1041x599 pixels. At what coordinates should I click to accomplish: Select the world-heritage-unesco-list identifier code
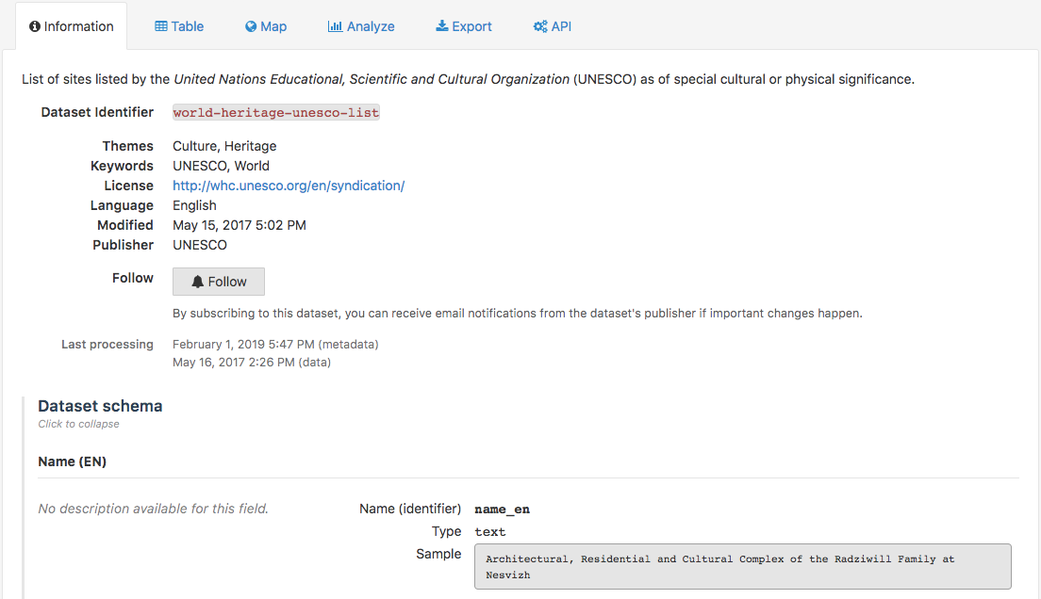coord(276,113)
